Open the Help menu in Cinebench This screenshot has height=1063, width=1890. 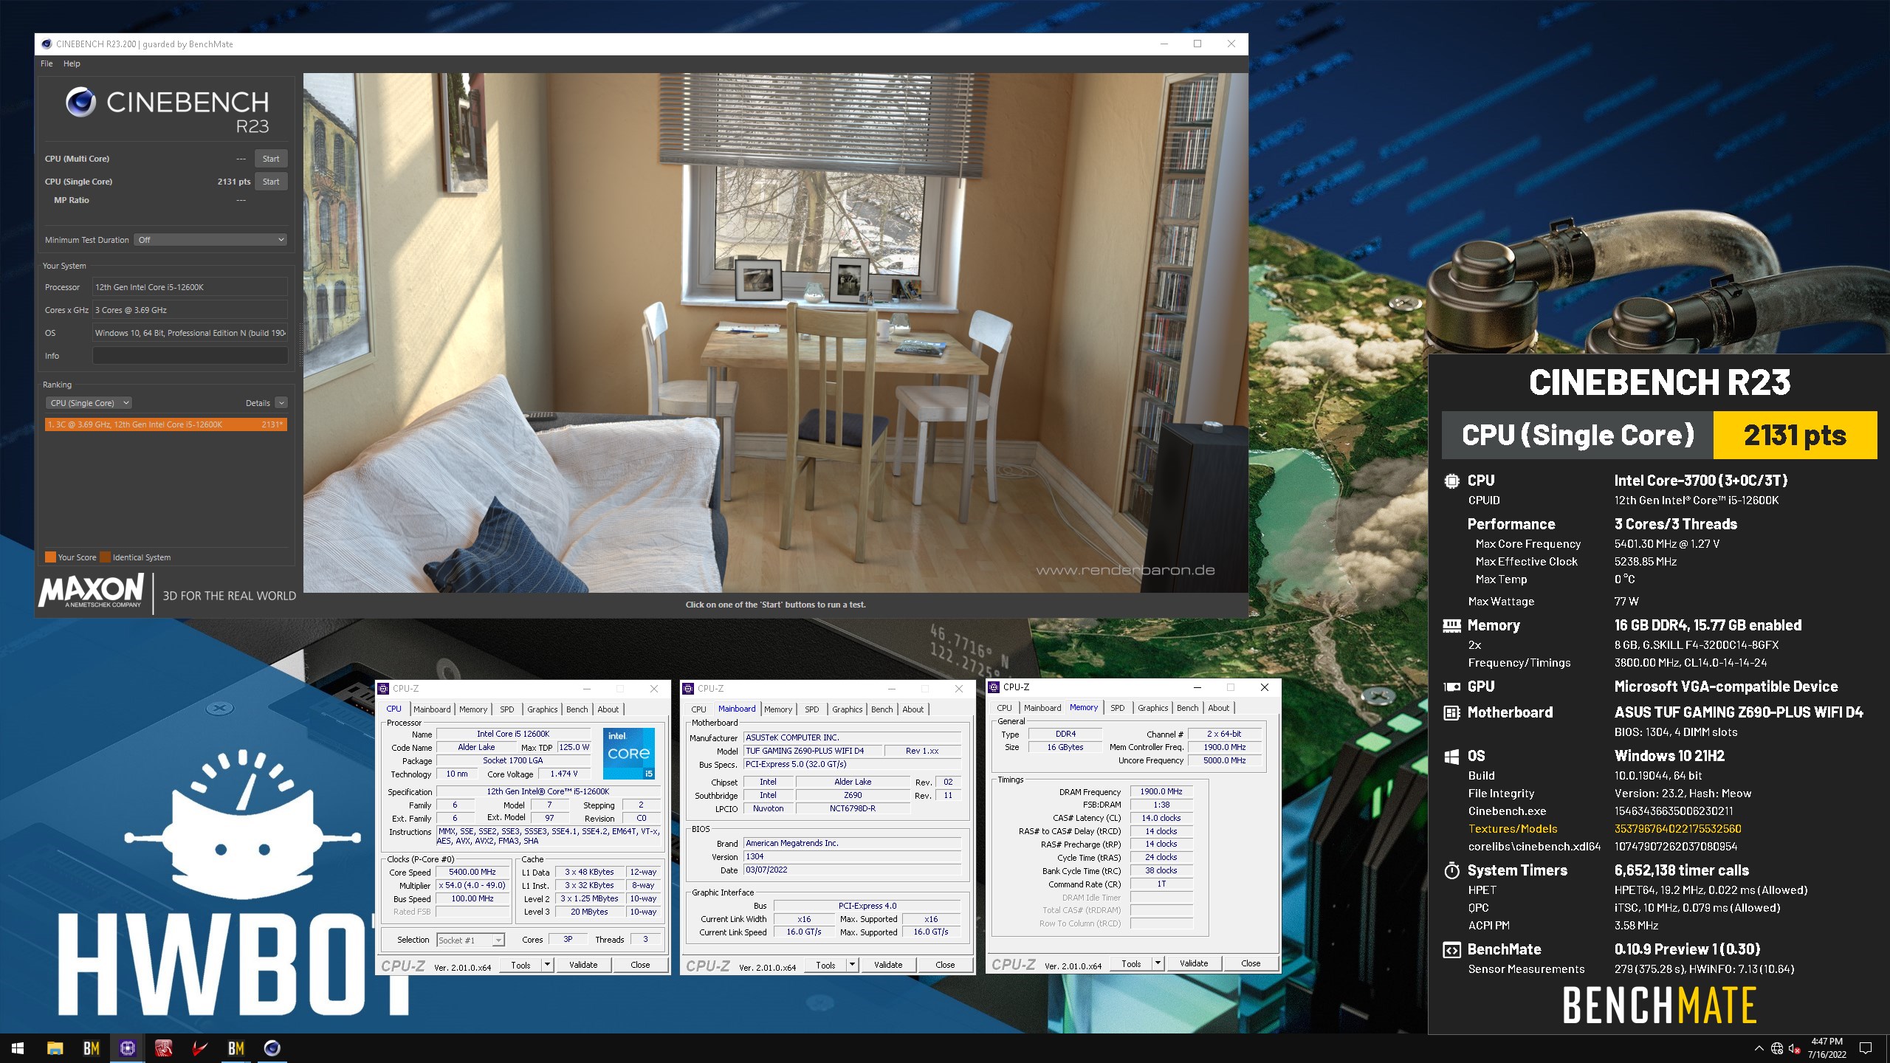pos(72,63)
